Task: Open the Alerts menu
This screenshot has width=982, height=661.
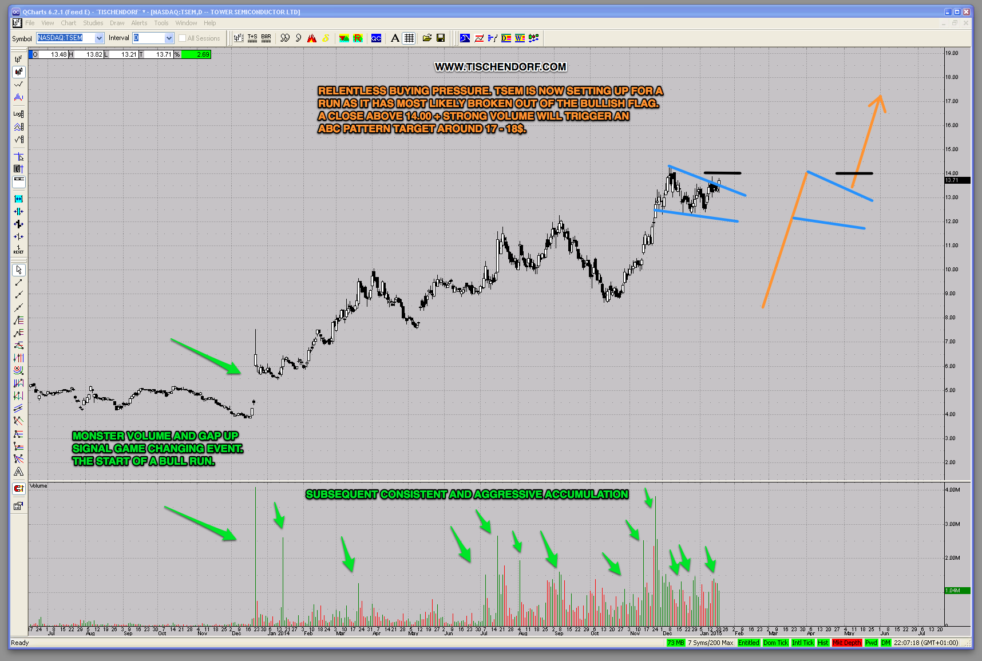Action: pos(139,23)
